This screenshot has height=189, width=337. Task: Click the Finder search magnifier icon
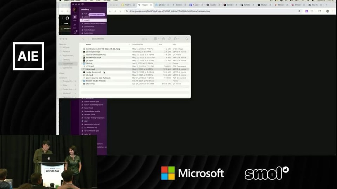click(x=186, y=39)
